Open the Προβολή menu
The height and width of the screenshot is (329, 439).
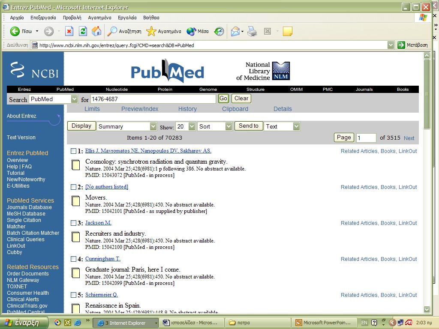click(72, 18)
